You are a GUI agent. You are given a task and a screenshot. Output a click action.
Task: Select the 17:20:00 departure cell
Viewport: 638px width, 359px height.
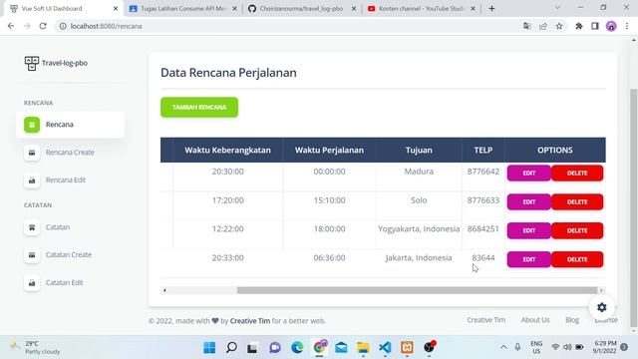coord(228,200)
